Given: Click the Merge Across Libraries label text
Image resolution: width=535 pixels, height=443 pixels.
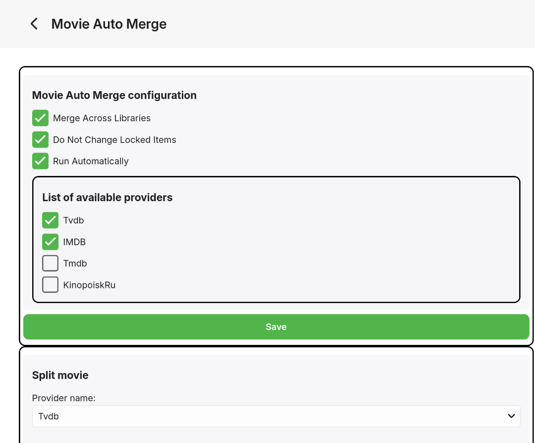Looking at the screenshot, I should [x=102, y=118].
